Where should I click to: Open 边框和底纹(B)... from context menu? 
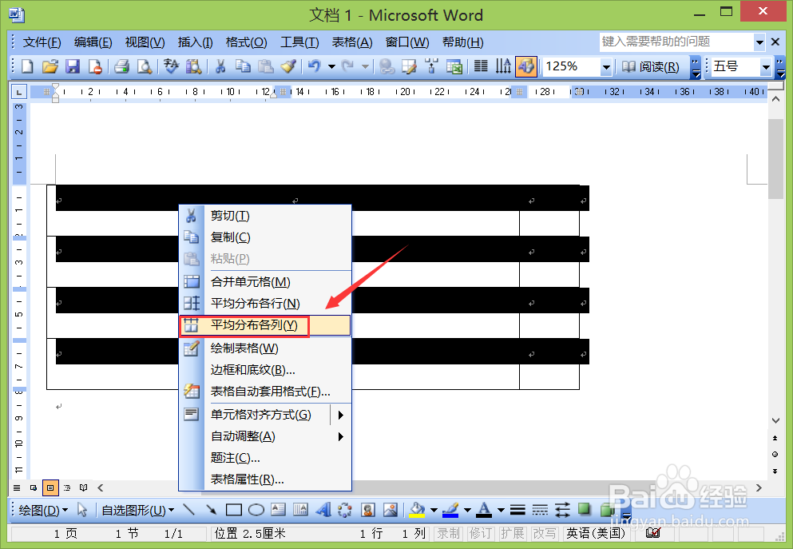(265, 370)
